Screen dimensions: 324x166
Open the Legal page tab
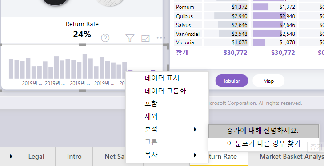tap(36, 157)
